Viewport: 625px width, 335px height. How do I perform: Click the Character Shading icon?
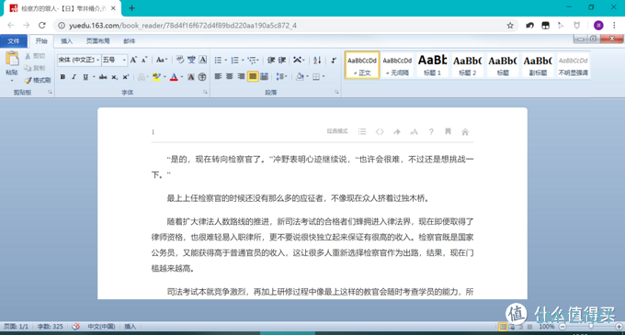(x=191, y=77)
